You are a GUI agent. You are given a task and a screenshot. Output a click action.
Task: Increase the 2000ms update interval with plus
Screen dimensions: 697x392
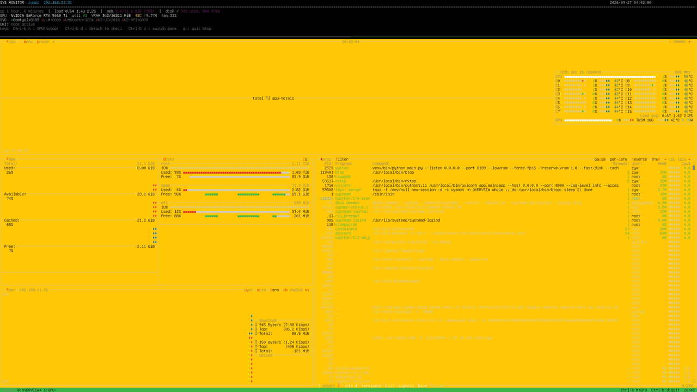pos(689,42)
